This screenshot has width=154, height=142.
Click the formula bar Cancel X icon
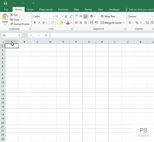click(x=31, y=35)
